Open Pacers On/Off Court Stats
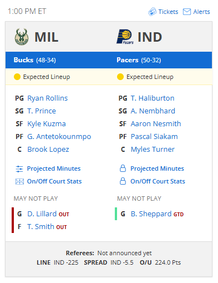This screenshot has height=283, width=218. click(158, 181)
